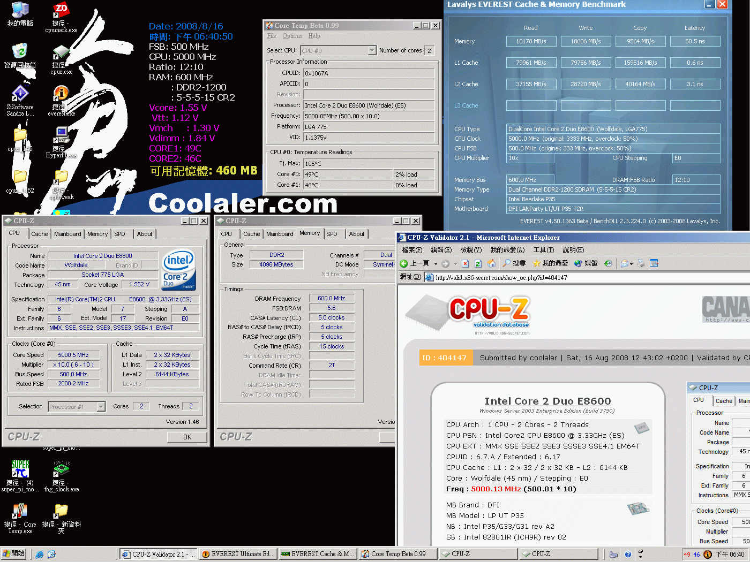
Task: Switch to Memory tab in left CPU-Z window
Action: coord(97,234)
